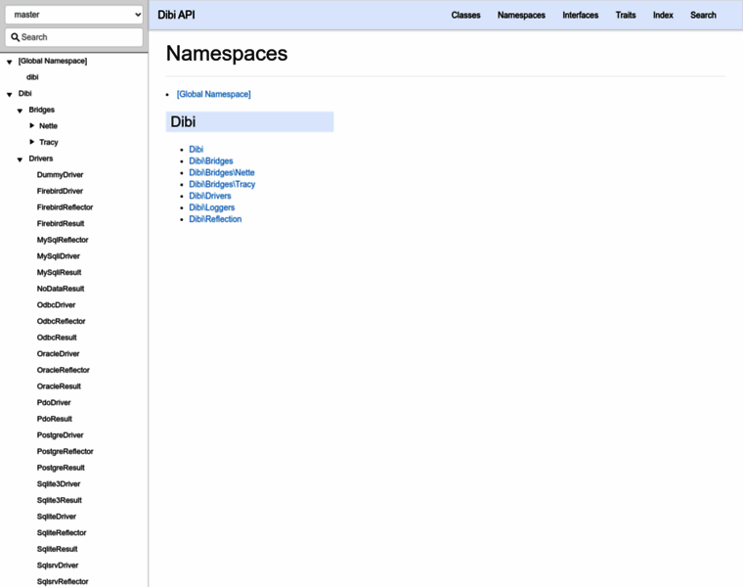Open FirebirdDriver in sidebar tree
Screen dimensions: 743x587
tap(60, 191)
